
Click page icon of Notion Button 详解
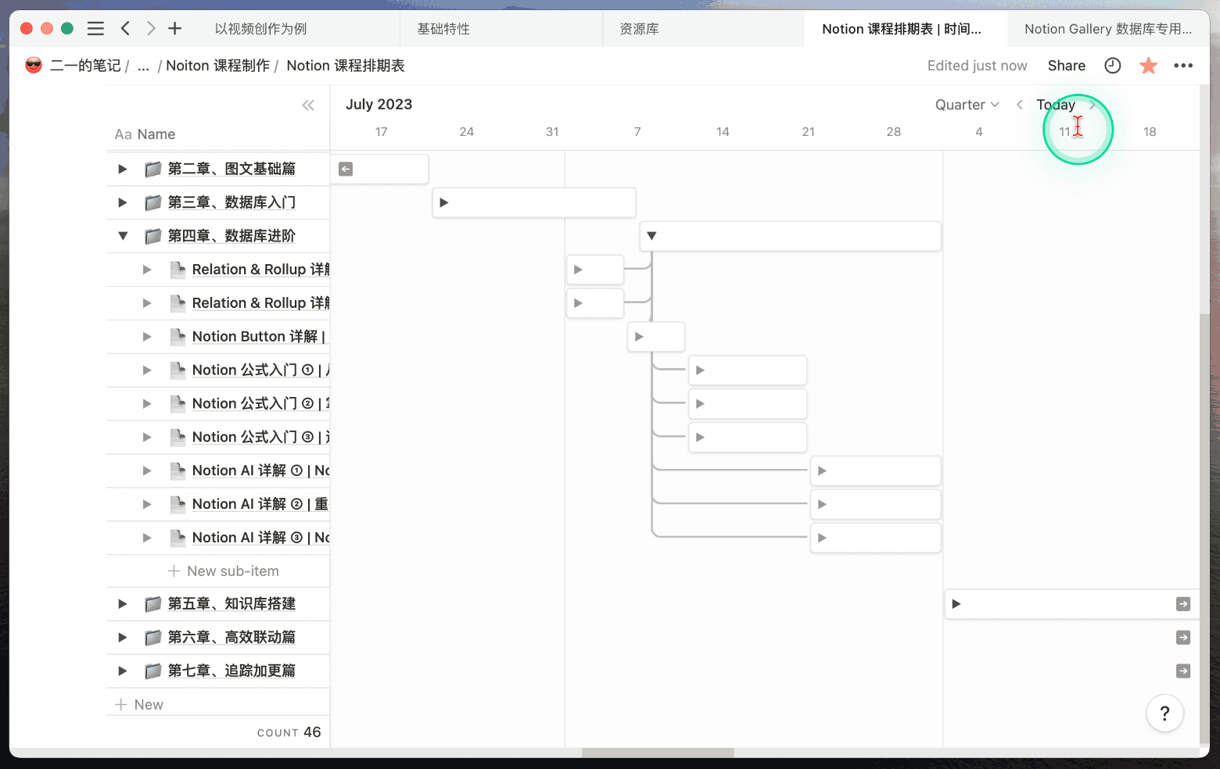click(x=178, y=337)
